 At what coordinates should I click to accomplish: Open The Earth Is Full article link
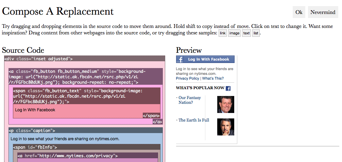(x=194, y=120)
